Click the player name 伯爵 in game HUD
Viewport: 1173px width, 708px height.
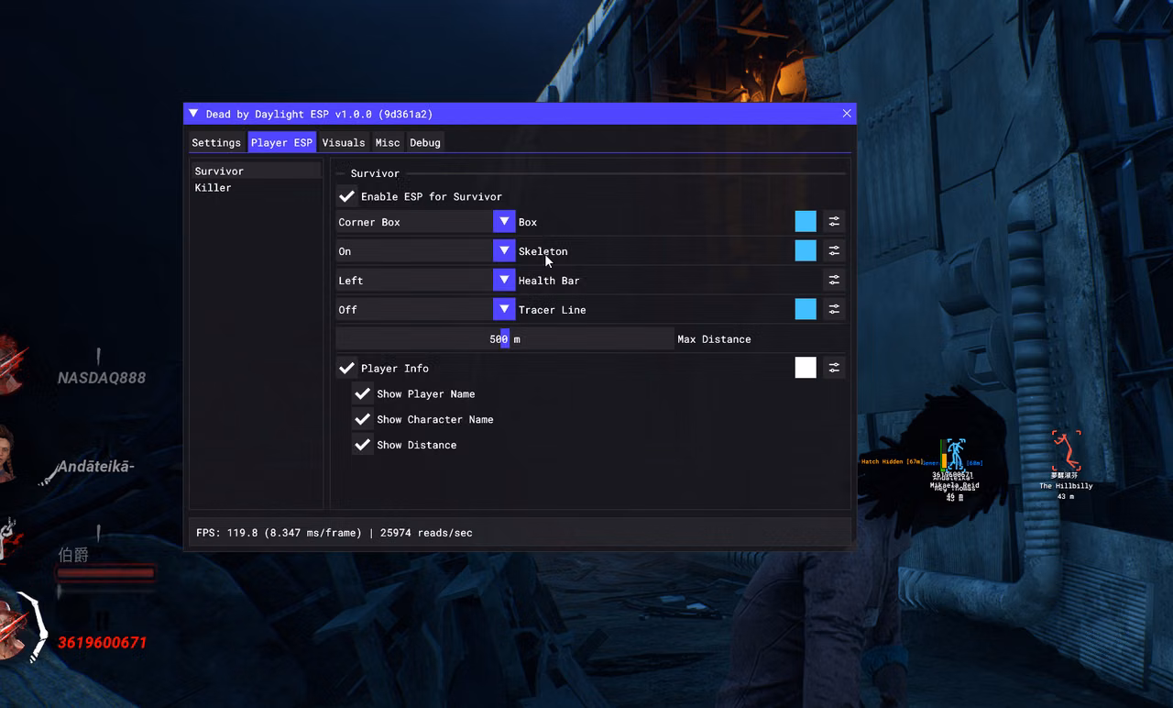click(73, 555)
